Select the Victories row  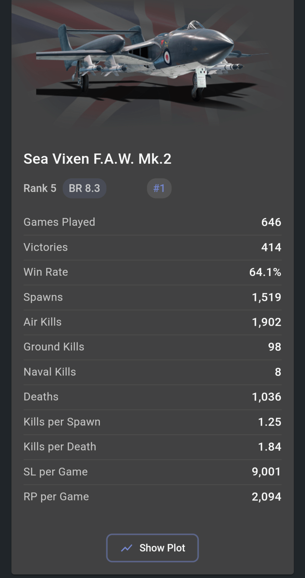point(152,247)
